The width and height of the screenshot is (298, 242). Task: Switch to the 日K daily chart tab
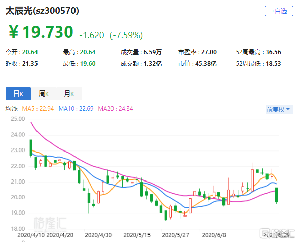point(18,94)
